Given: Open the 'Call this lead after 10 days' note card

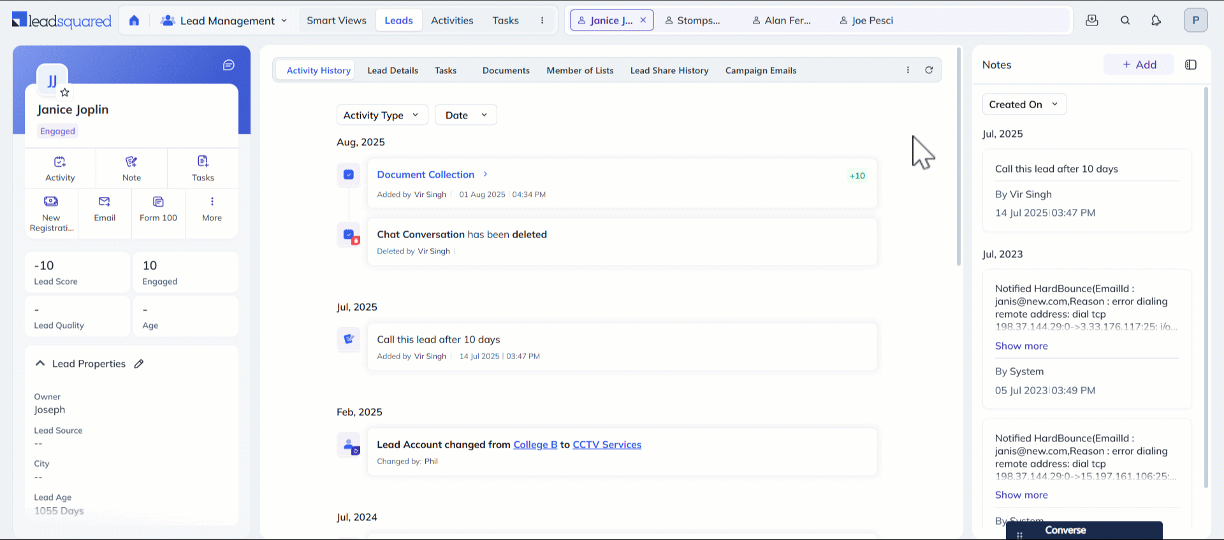Looking at the screenshot, I should click(x=1087, y=190).
